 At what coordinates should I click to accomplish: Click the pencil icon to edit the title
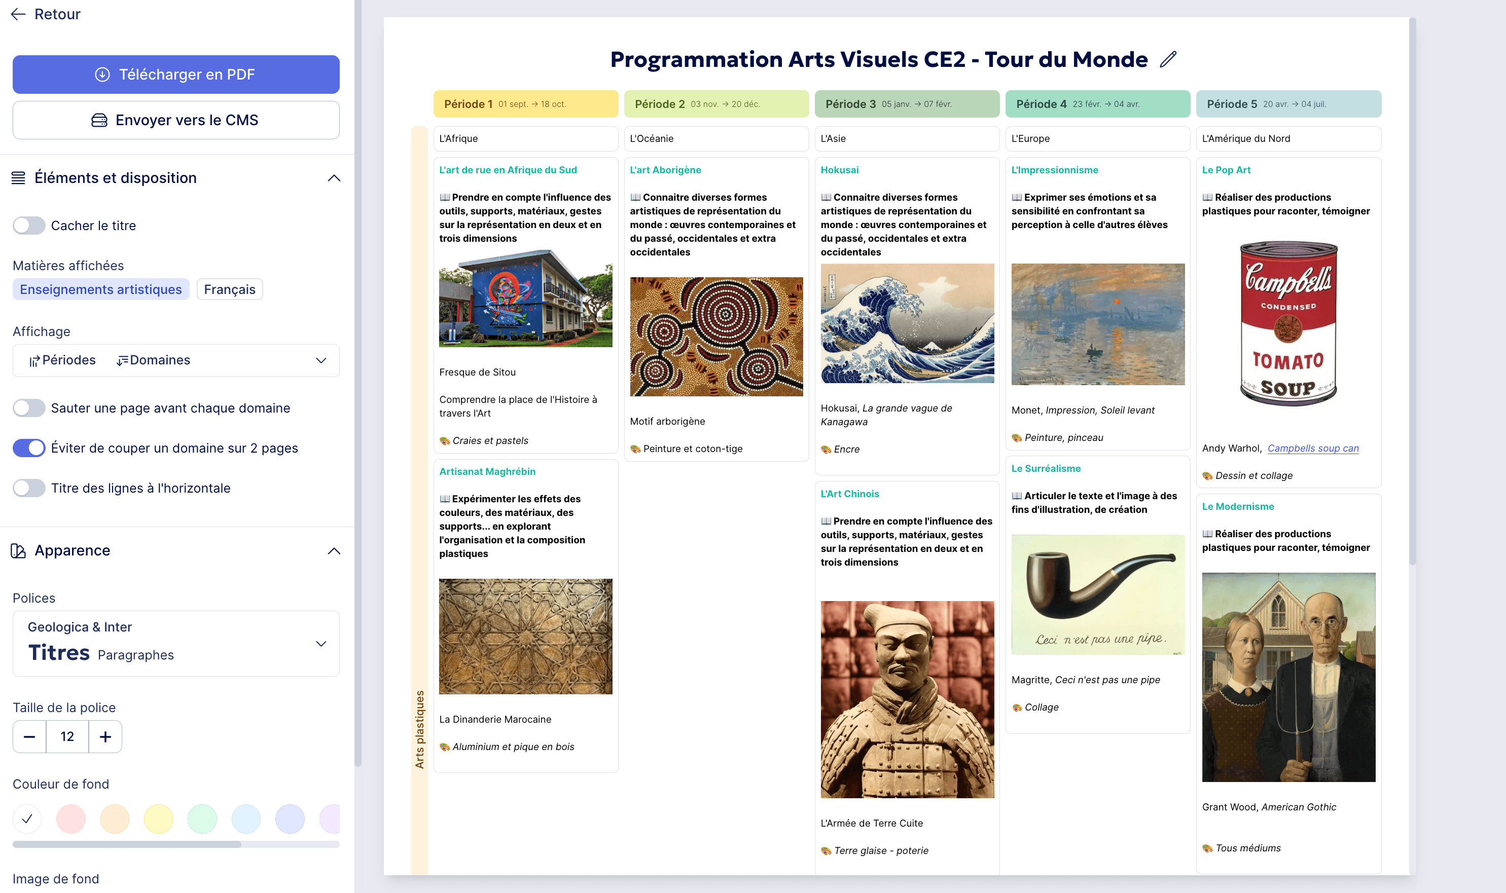[x=1168, y=59]
